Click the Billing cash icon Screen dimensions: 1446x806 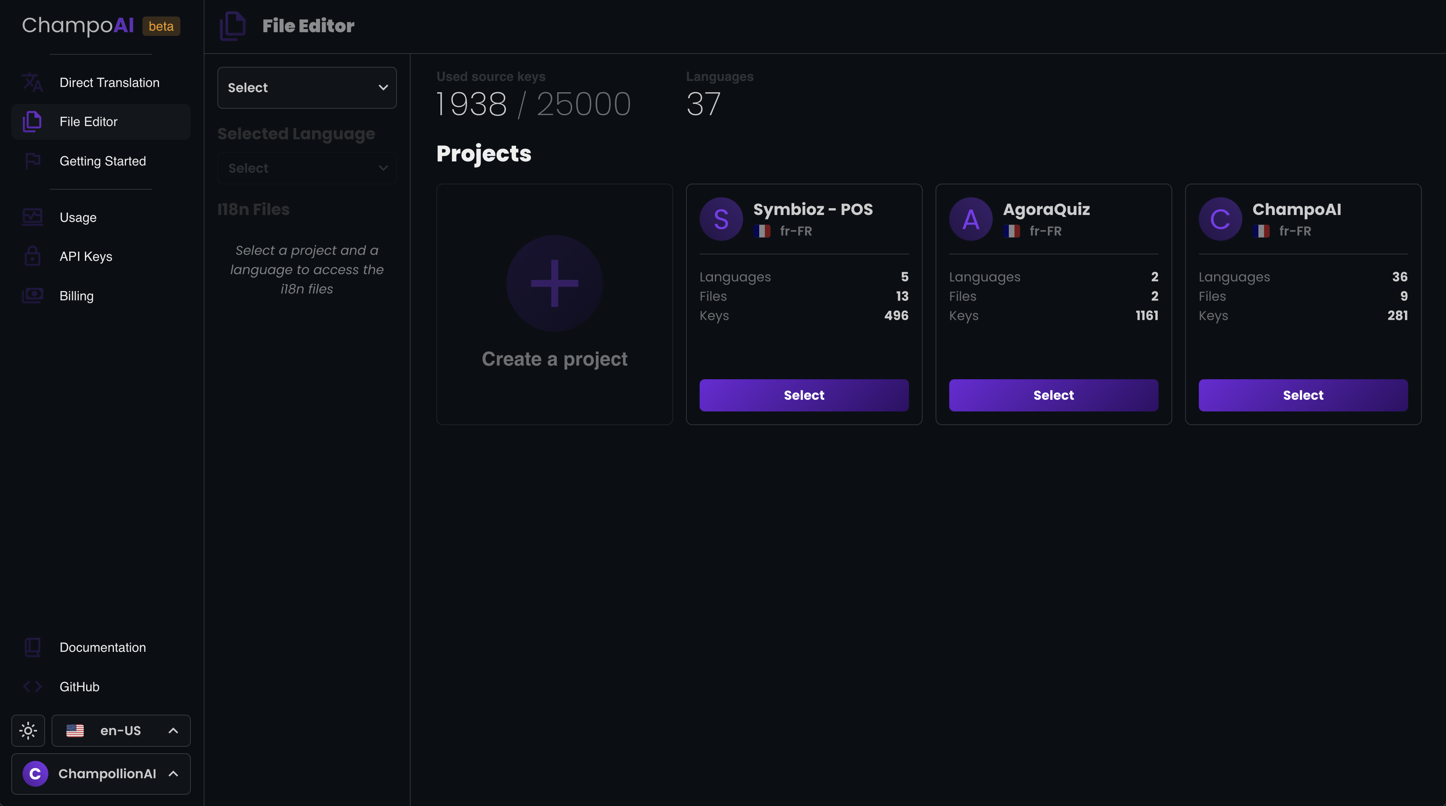click(33, 296)
